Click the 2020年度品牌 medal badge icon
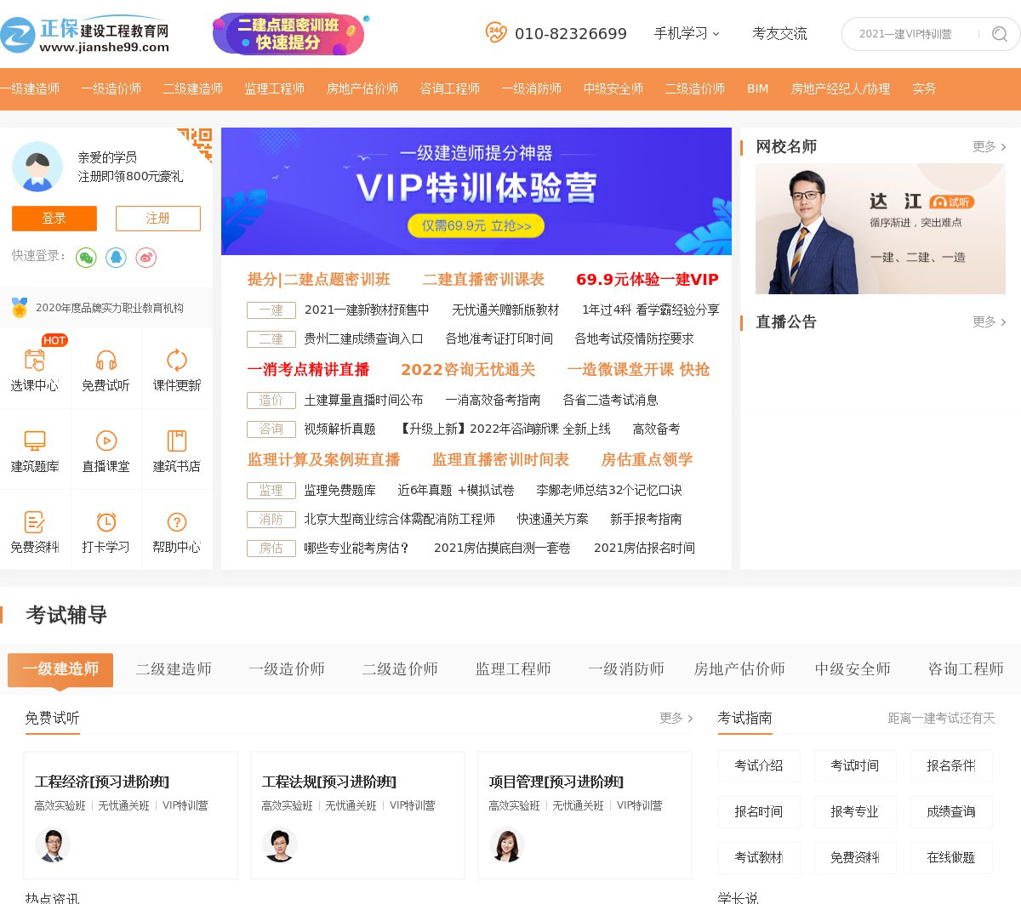 20,308
